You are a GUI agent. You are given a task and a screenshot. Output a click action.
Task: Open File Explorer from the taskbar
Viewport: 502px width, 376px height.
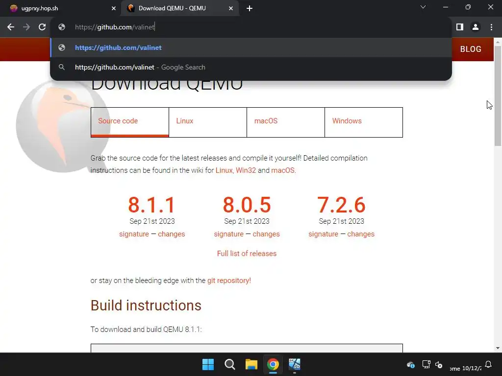[x=251, y=364]
